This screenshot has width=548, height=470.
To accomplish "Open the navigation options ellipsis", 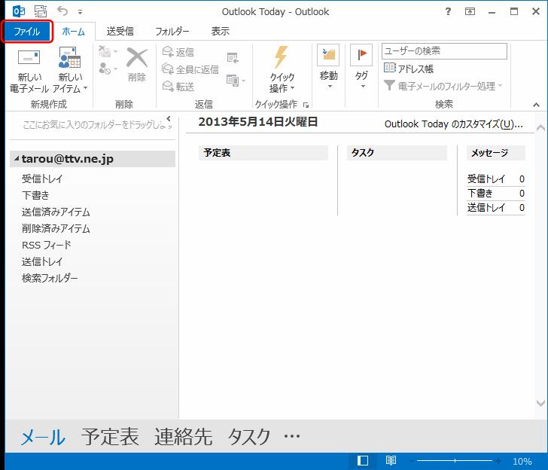I will [292, 436].
